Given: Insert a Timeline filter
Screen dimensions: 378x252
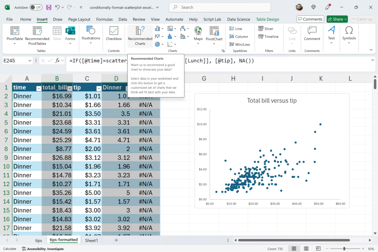Looking at the screenshot, I should click(268, 37).
